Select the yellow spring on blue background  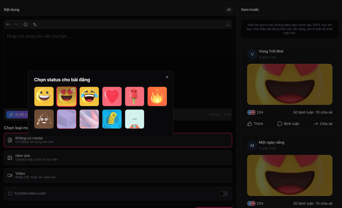(112, 119)
